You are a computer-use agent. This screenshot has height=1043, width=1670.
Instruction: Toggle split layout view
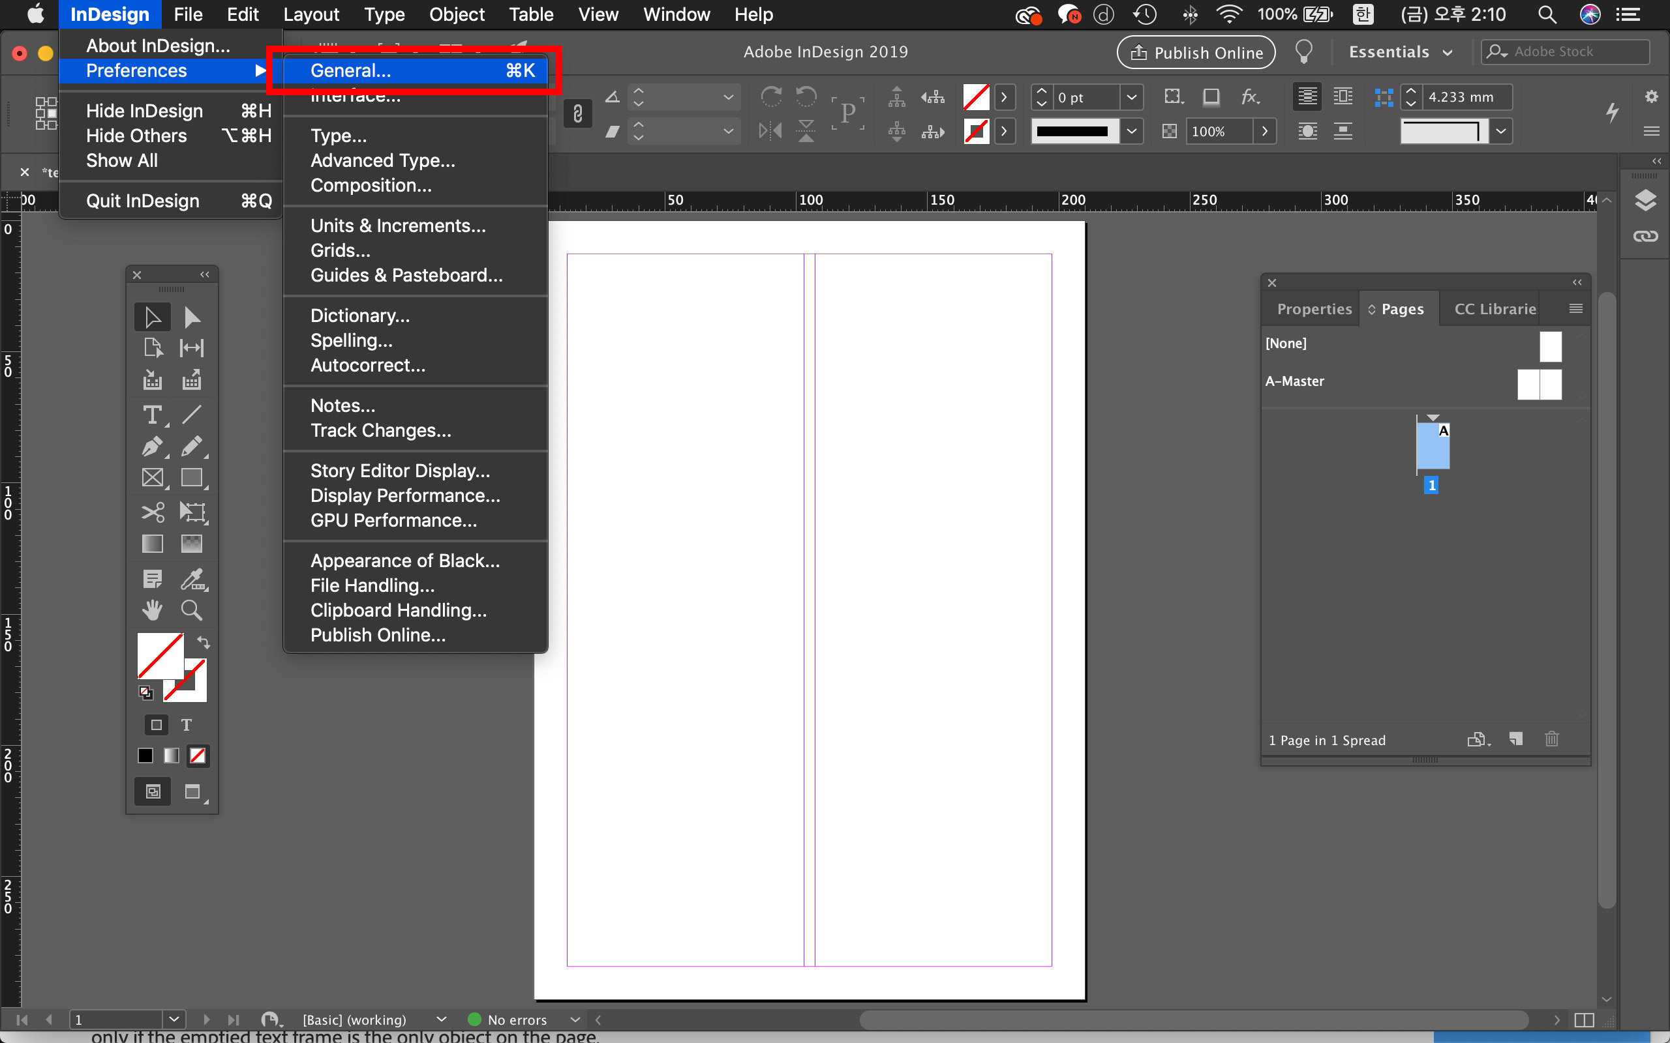[1585, 1020]
